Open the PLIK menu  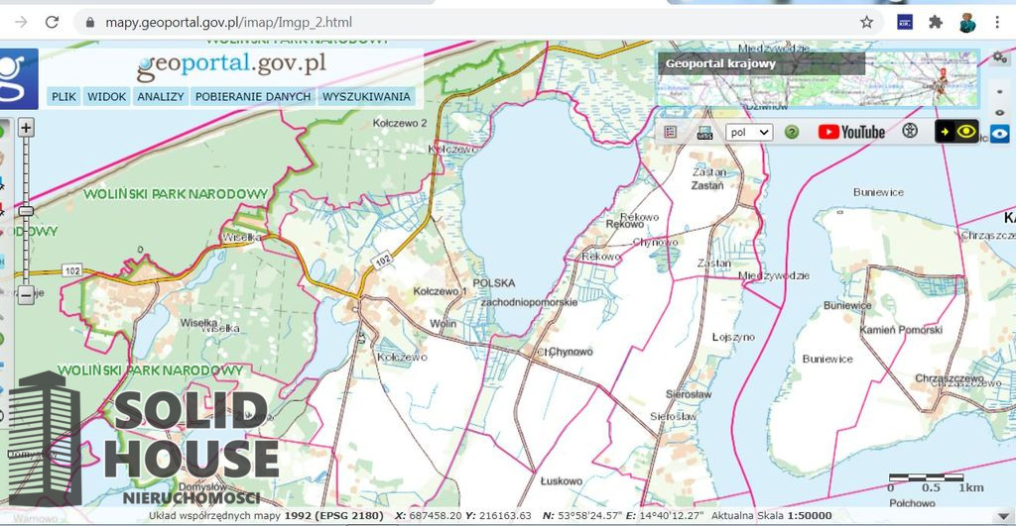pos(63,96)
